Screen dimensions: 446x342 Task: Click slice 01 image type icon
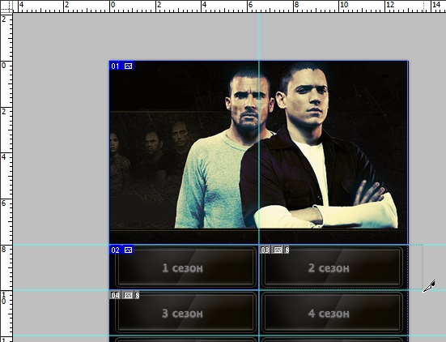(x=128, y=66)
